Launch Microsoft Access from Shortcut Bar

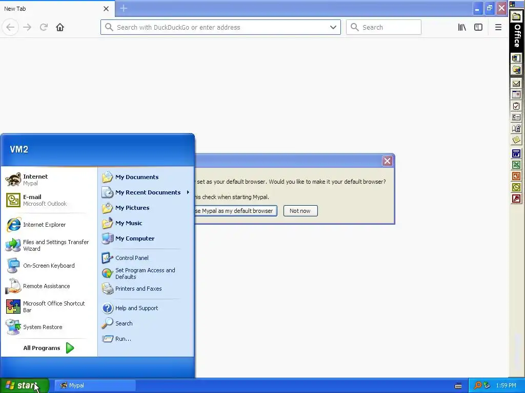coord(516,199)
